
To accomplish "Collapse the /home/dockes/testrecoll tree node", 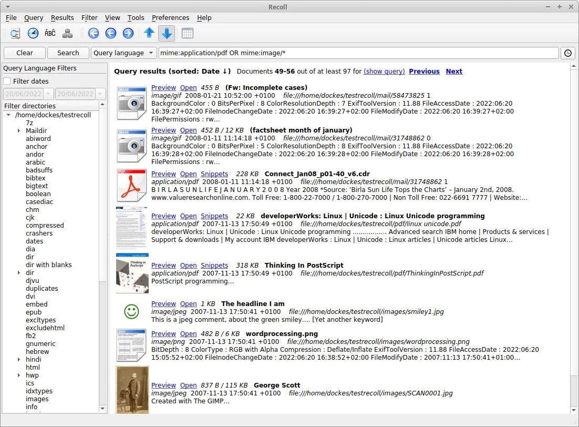I will (x=8, y=115).
